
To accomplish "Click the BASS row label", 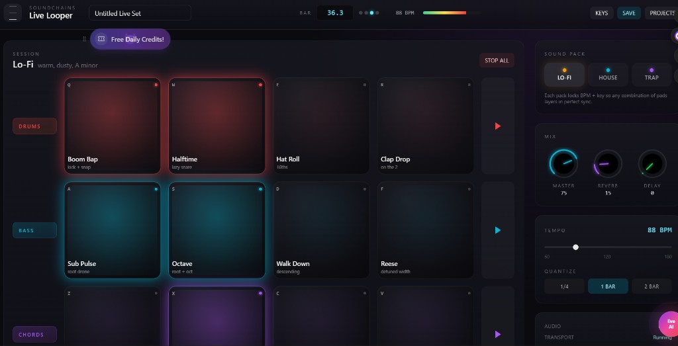I will [x=34, y=230].
